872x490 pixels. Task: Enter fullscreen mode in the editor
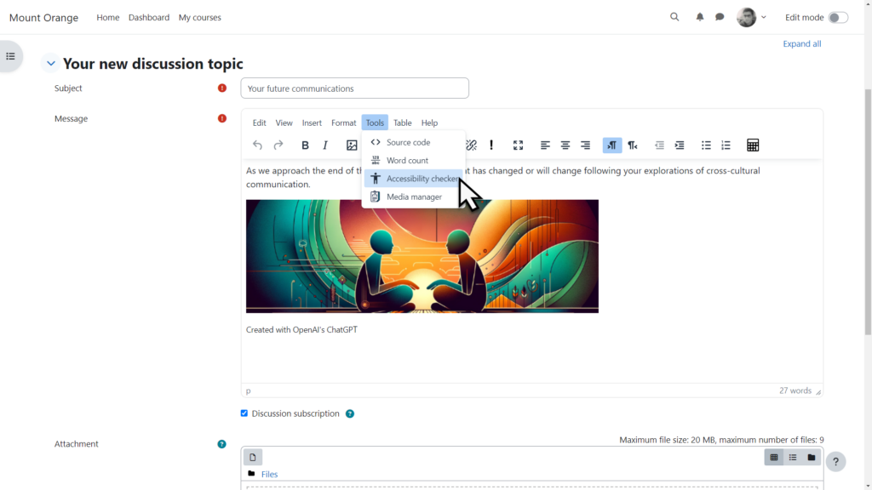pos(518,145)
